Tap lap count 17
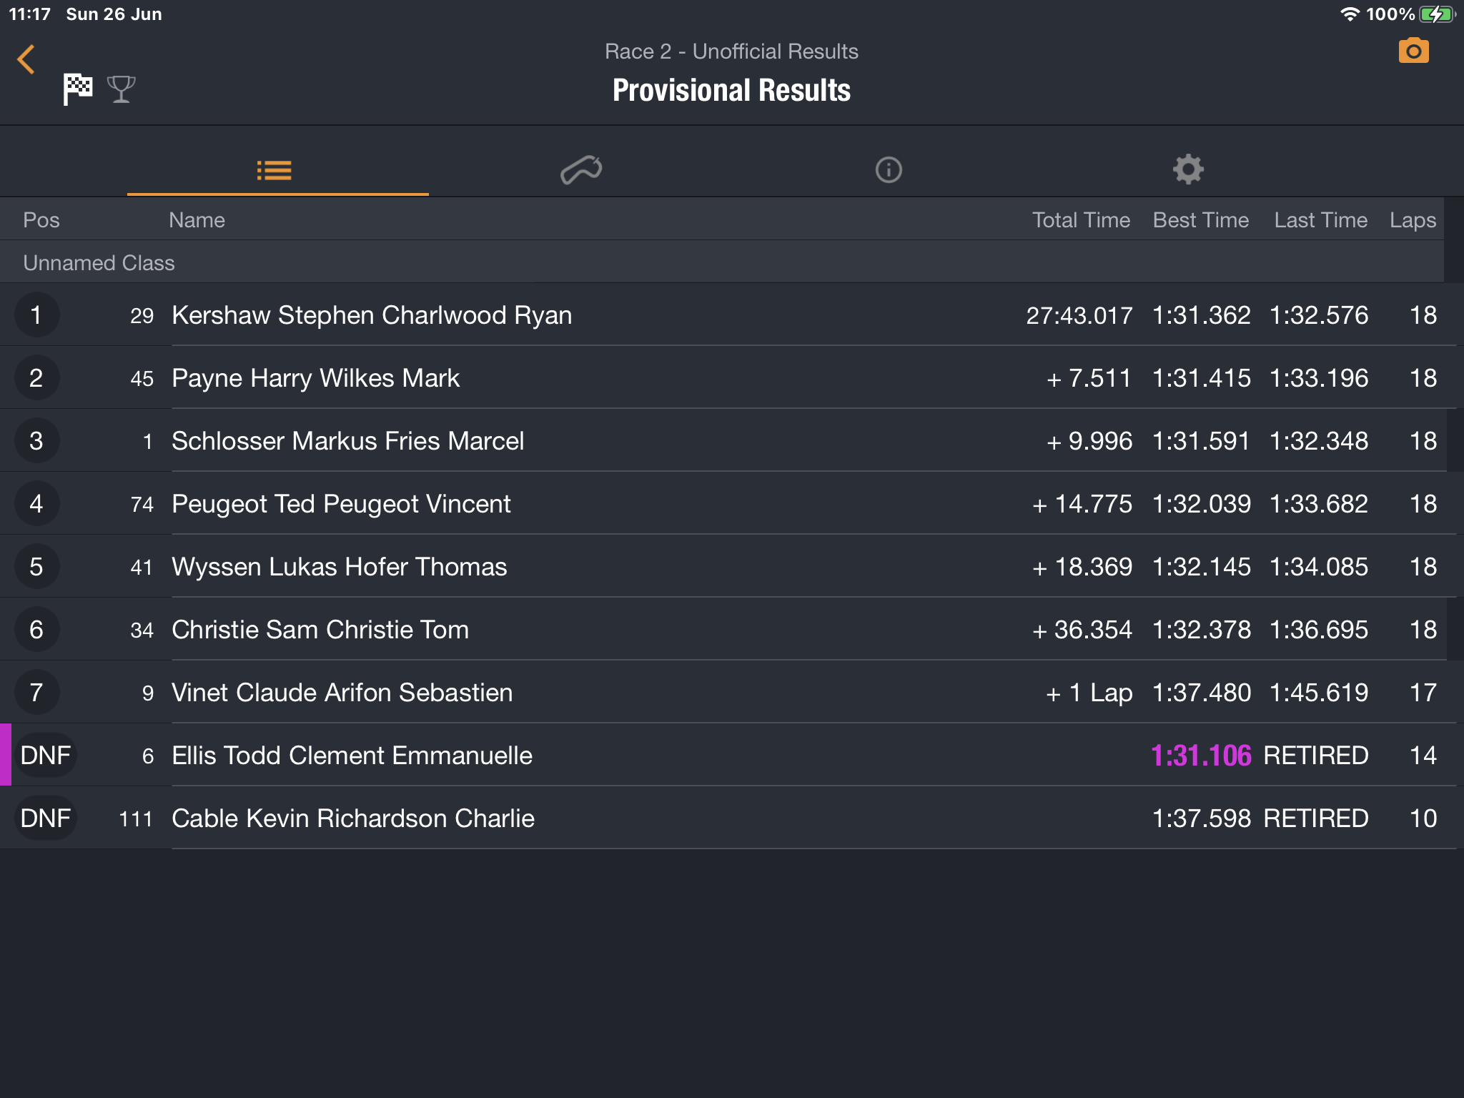Viewport: 1464px width, 1098px height. 1423,693
